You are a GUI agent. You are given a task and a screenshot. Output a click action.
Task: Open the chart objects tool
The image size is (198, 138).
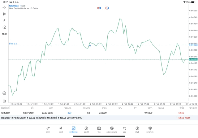coord(4,27)
